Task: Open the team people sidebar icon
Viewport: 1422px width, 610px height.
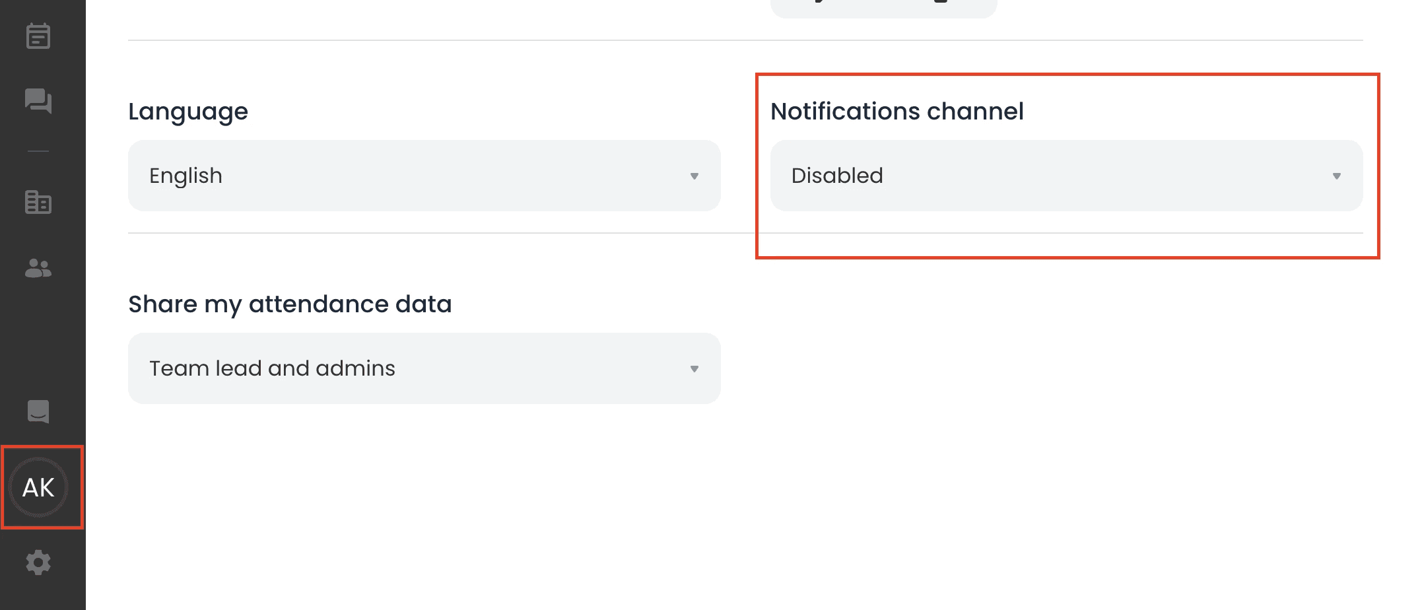Action: tap(38, 267)
